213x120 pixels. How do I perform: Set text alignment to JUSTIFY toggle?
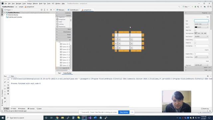[x=205, y=33]
